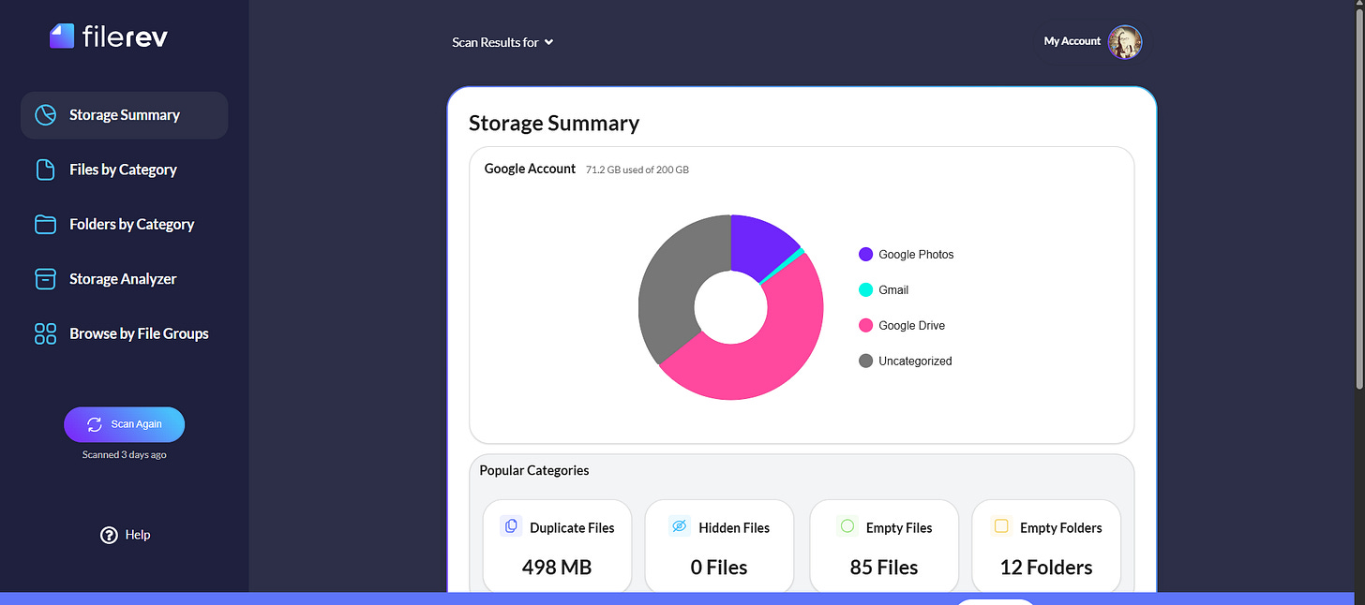Click the Google Drive legend label
This screenshot has height=605, width=1365.
911,326
